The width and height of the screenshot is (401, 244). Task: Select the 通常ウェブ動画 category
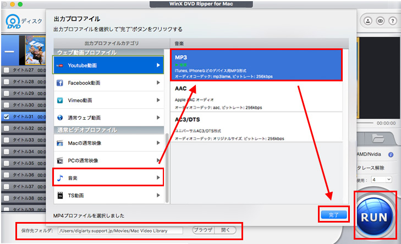point(109,118)
